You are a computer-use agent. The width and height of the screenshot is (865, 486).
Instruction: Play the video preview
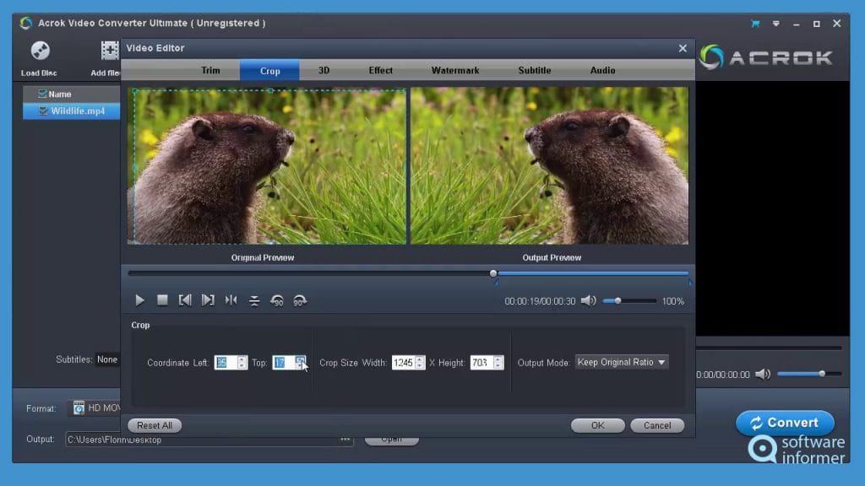click(139, 300)
